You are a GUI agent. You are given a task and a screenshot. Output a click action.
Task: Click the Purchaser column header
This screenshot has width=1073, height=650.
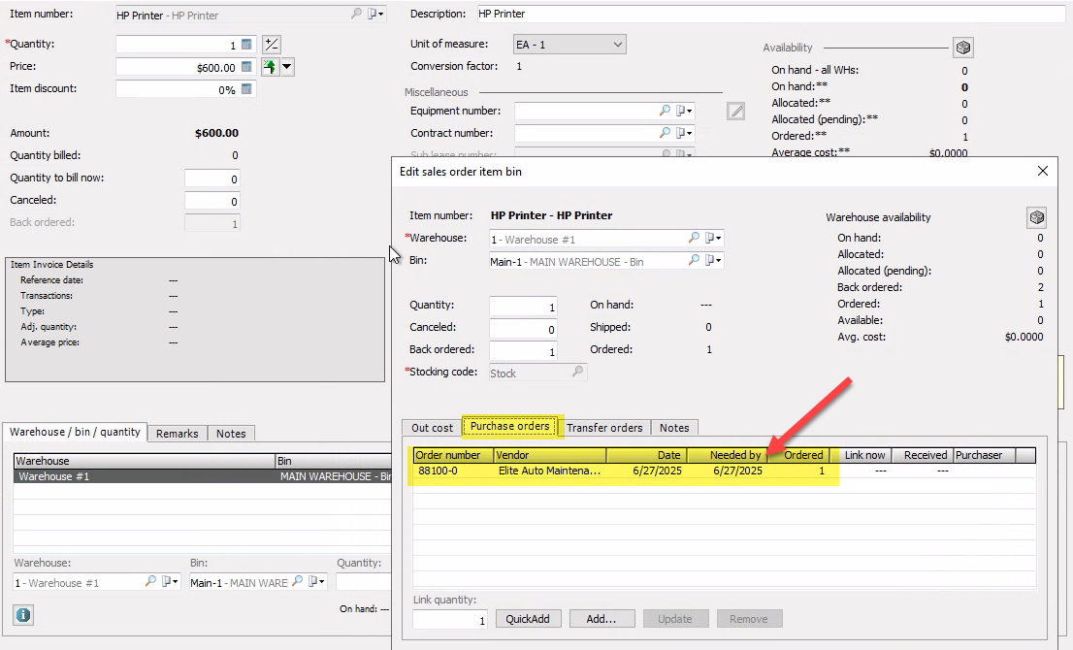(x=984, y=455)
